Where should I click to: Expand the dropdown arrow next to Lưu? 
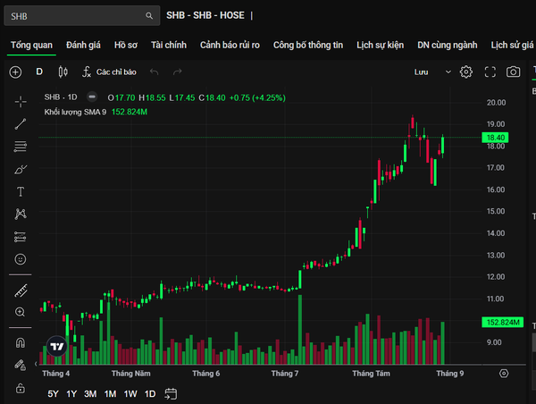pos(448,72)
